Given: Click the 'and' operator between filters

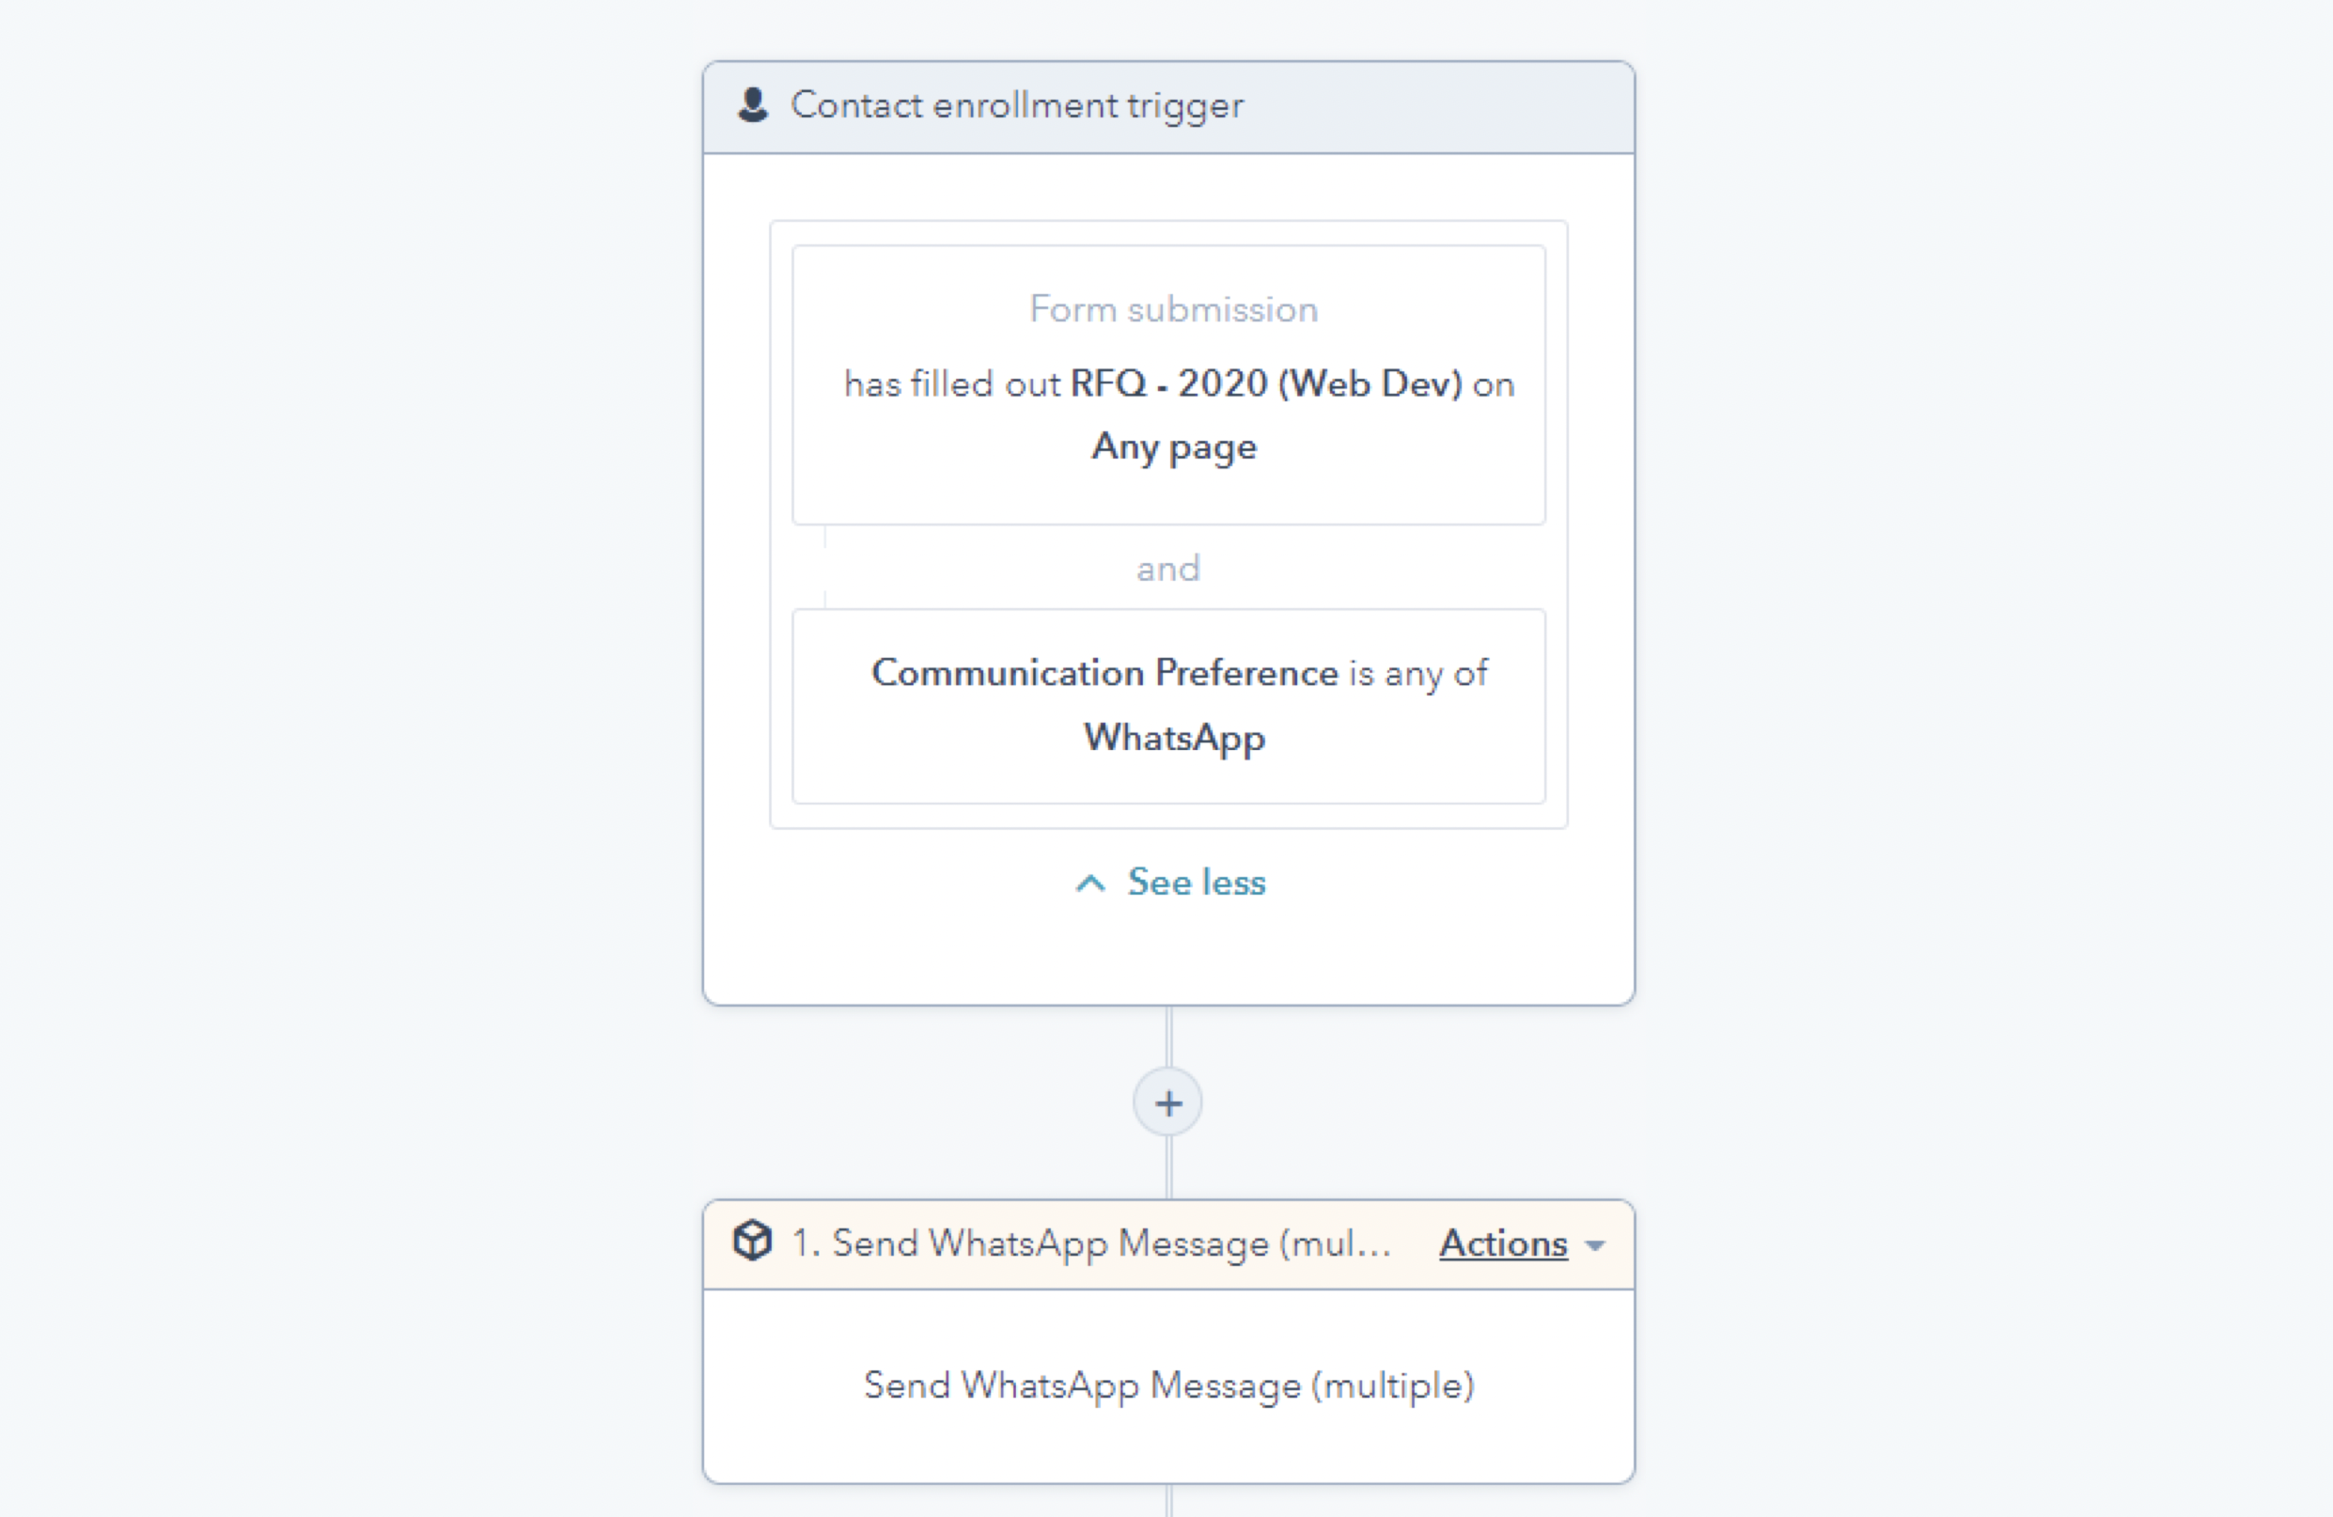Looking at the screenshot, I should click(1167, 569).
